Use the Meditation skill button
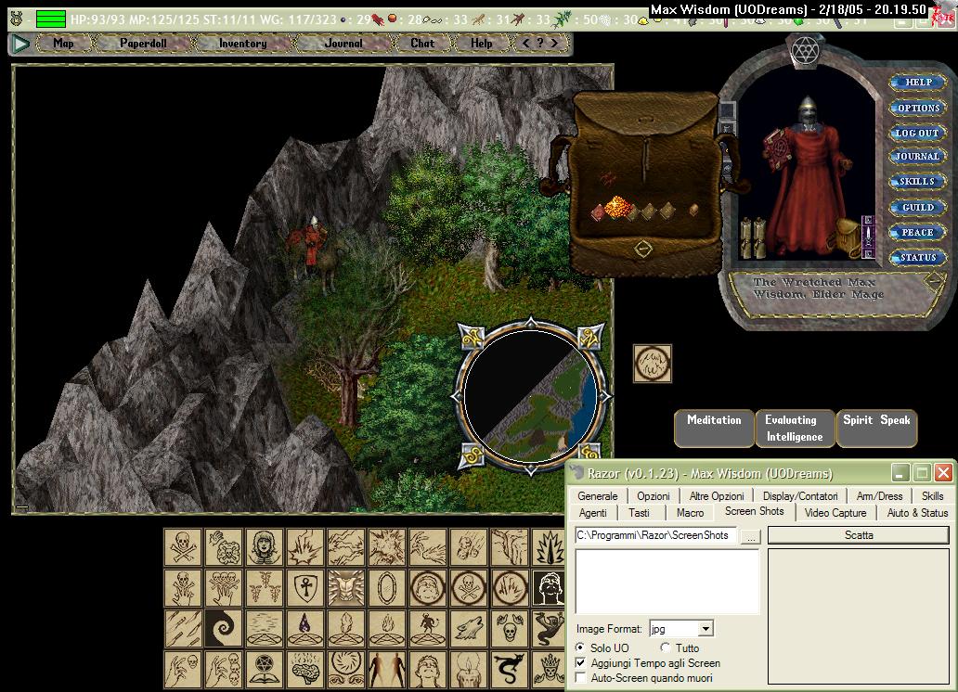Viewport: 958px width, 692px height. tap(714, 429)
